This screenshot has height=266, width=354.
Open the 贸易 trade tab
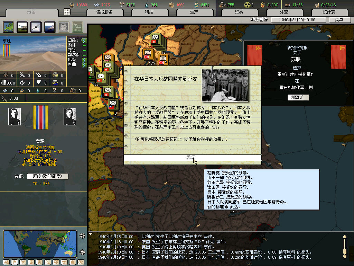(x=239, y=12)
